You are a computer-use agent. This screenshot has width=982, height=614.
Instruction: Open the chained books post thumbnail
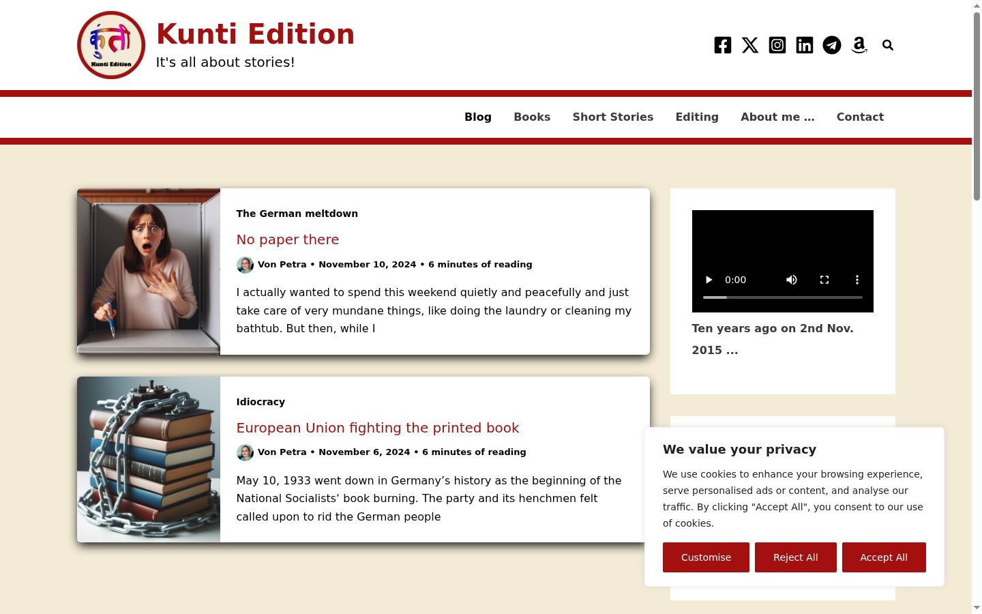(149, 460)
